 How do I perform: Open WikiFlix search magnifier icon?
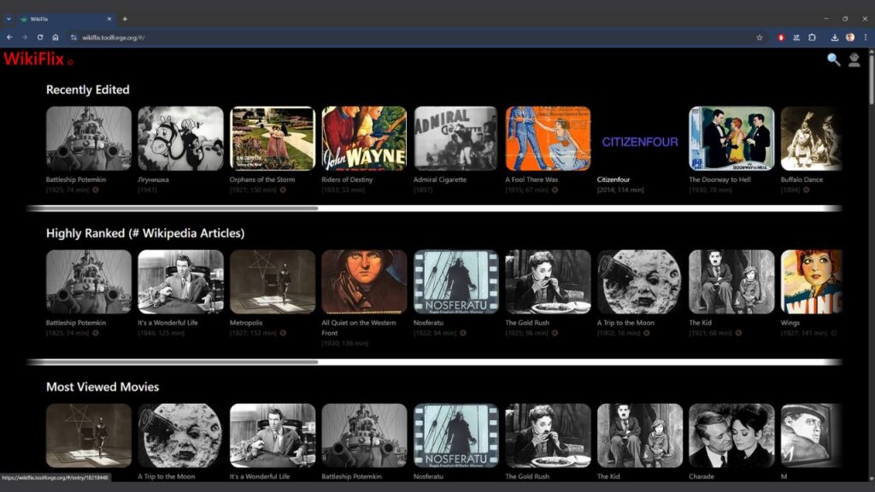[832, 60]
